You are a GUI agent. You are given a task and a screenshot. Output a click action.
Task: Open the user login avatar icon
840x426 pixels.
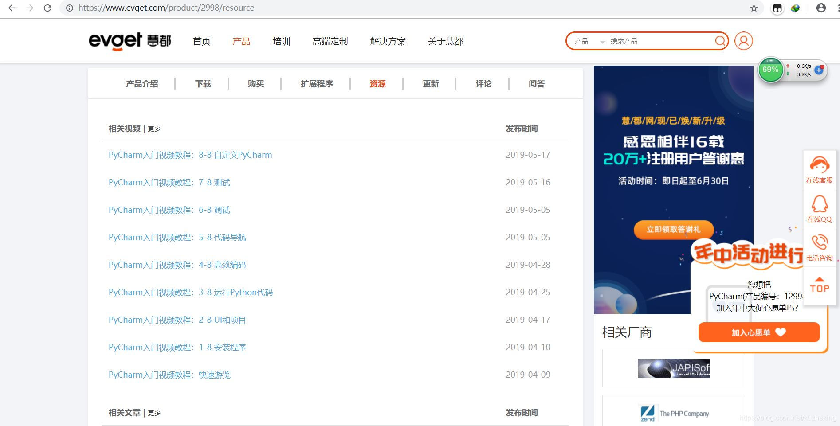coord(744,41)
